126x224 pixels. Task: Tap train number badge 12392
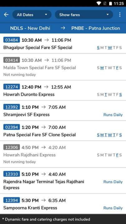coord(12,107)
